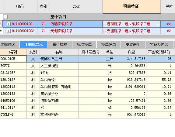Click code 14050106 cell
Screen dimensions: 175x137
[13, 101]
